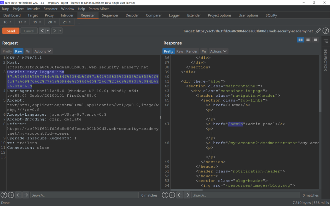Switch to the User options tab
Viewport: 330px width, 206px height.
(x=248, y=15)
